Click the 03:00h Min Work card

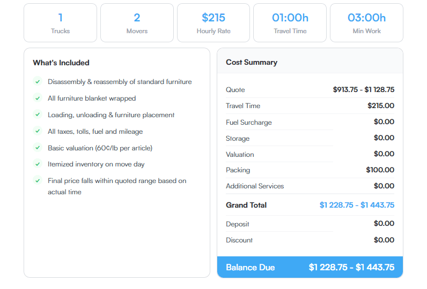point(366,22)
